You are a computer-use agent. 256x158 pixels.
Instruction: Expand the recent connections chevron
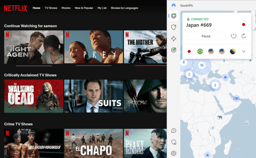[244, 51]
